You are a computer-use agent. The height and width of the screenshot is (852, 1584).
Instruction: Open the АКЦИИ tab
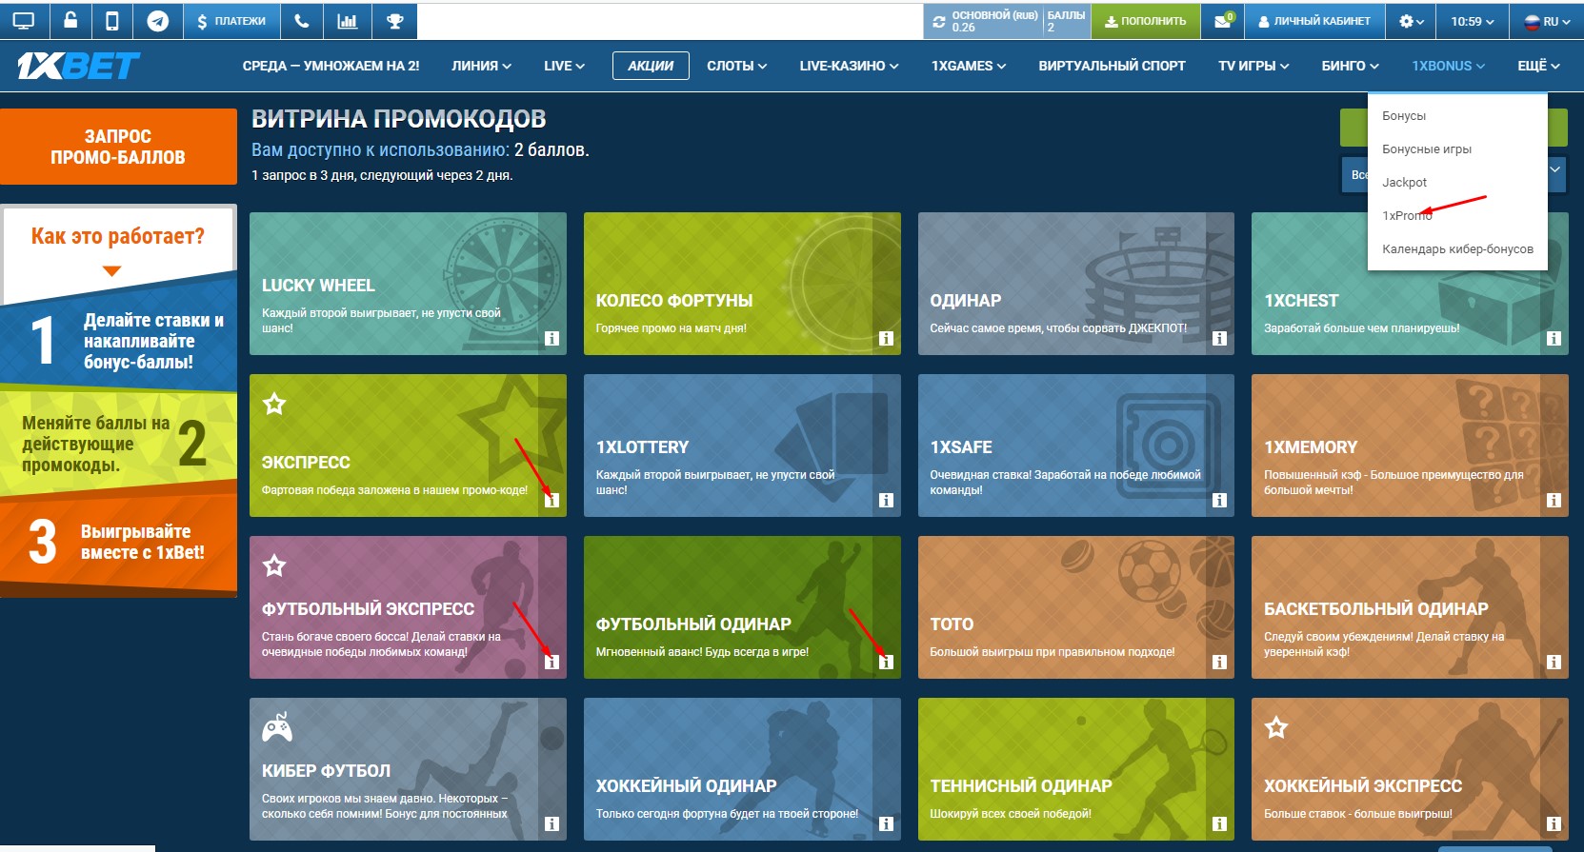pyautogui.click(x=651, y=66)
